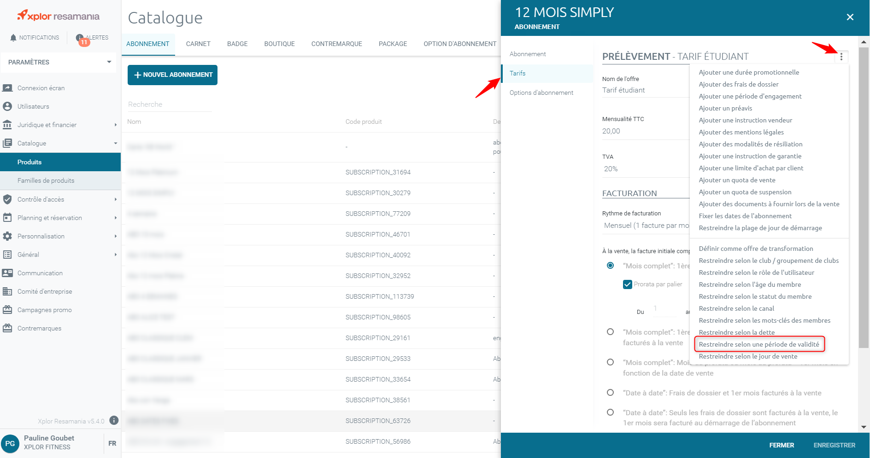The image size is (870, 458).
Task: Click the Connexion écran sidebar icon
Action: pos(7,88)
